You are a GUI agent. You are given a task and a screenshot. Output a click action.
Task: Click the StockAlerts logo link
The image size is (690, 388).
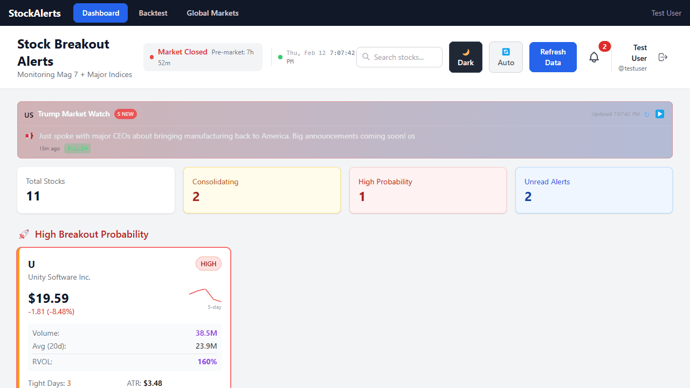34,13
